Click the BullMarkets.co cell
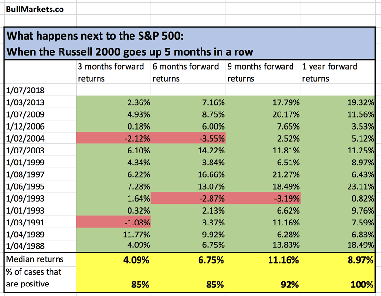This screenshot has height=296, width=381. [32, 9]
